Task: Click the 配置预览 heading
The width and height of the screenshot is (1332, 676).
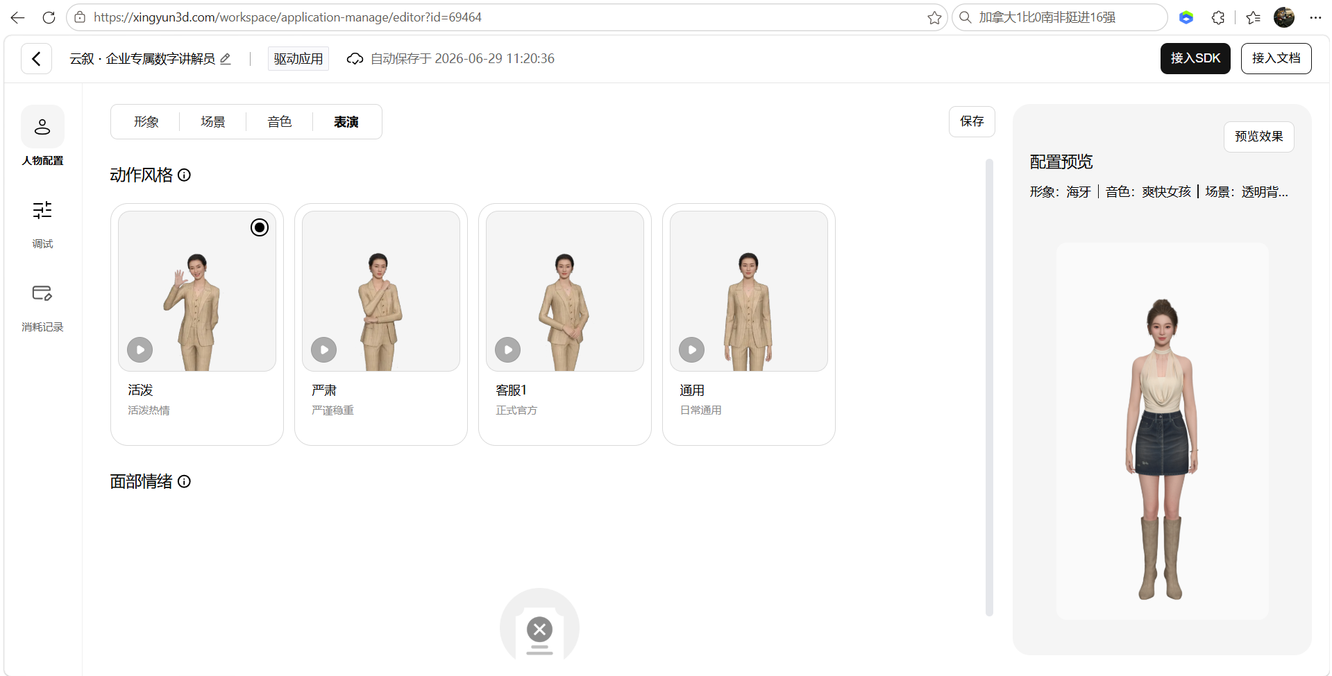Action: pyautogui.click(x=1061, y=162)
